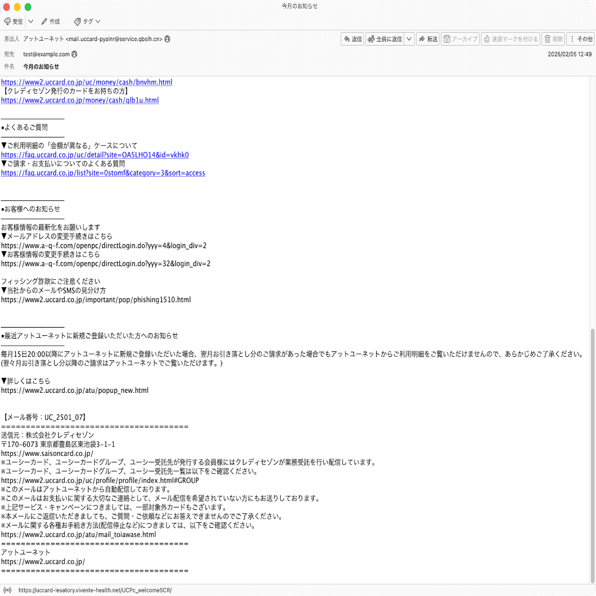Click the URL directLogin.do?yyy=4&login_div=2
Viewport: 596px width, 596px height.
(x=104, y=245)
